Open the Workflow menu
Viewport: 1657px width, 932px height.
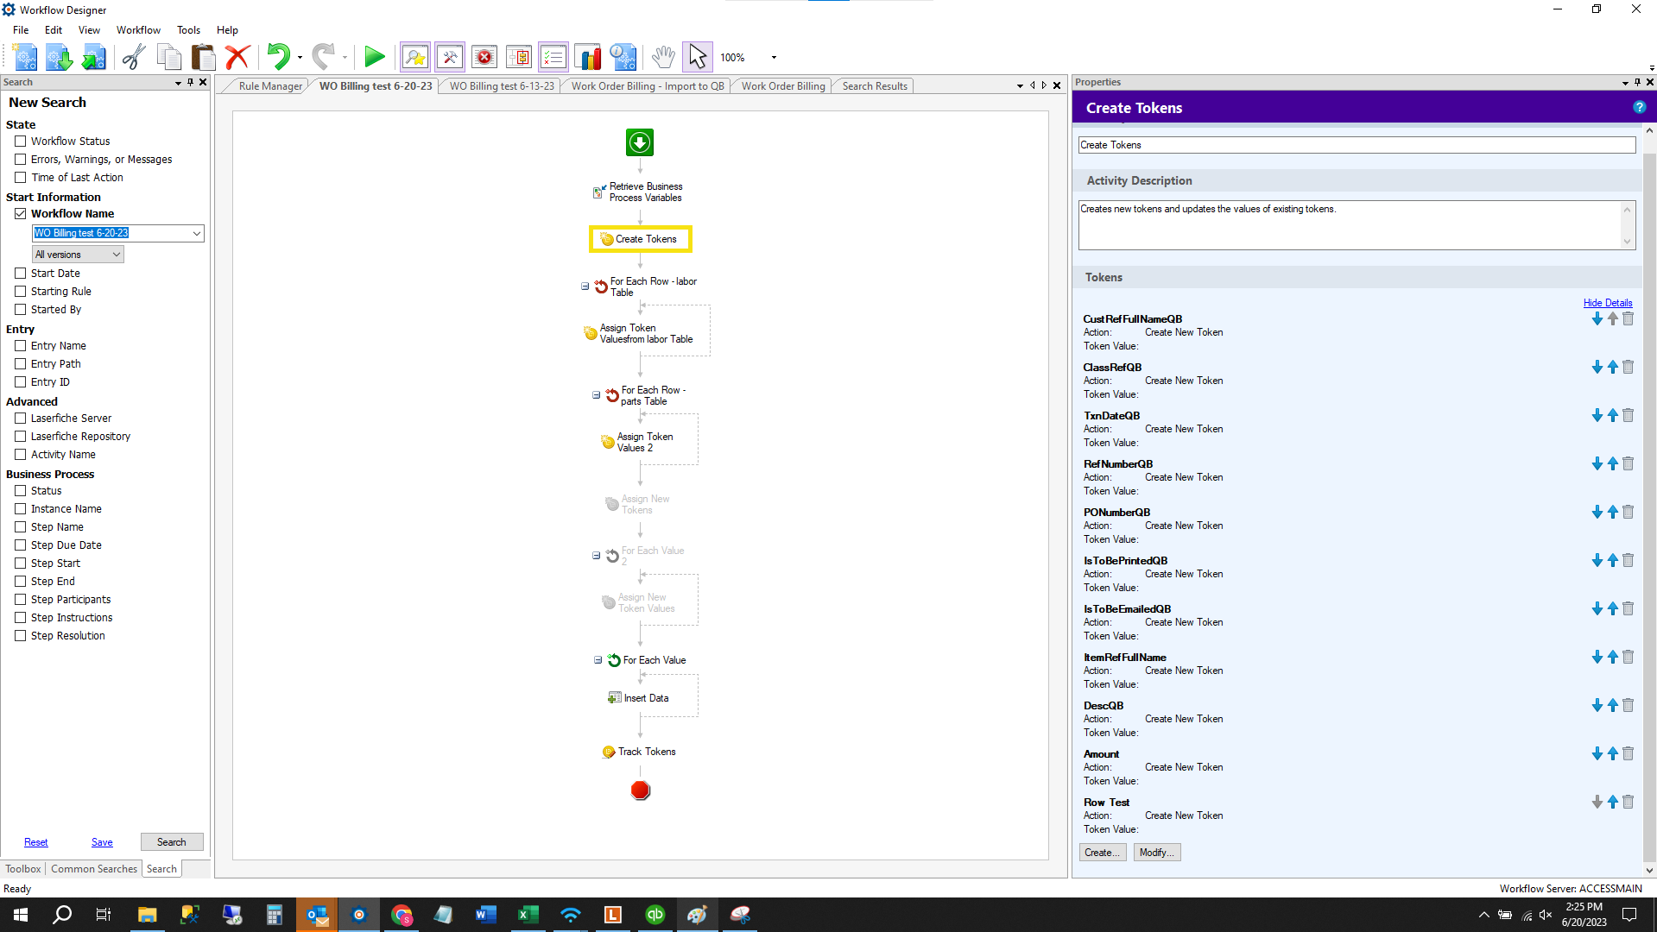[x=138, y=30]
